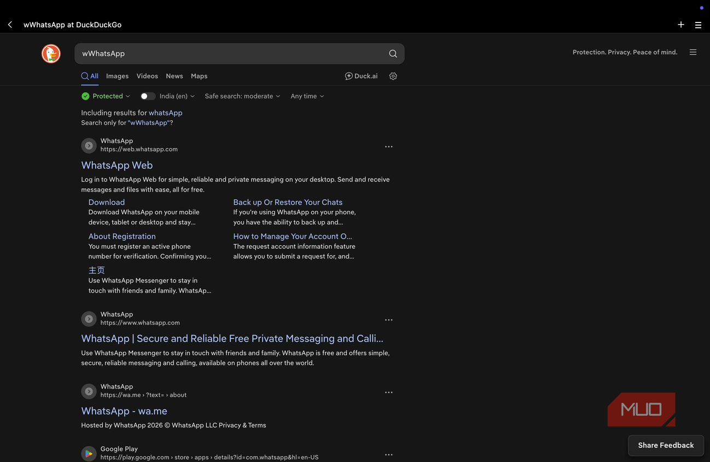710x462 pixels.
Task: Open WhatsApp Secure and Reliable result title
Action: tap(232, 338)
